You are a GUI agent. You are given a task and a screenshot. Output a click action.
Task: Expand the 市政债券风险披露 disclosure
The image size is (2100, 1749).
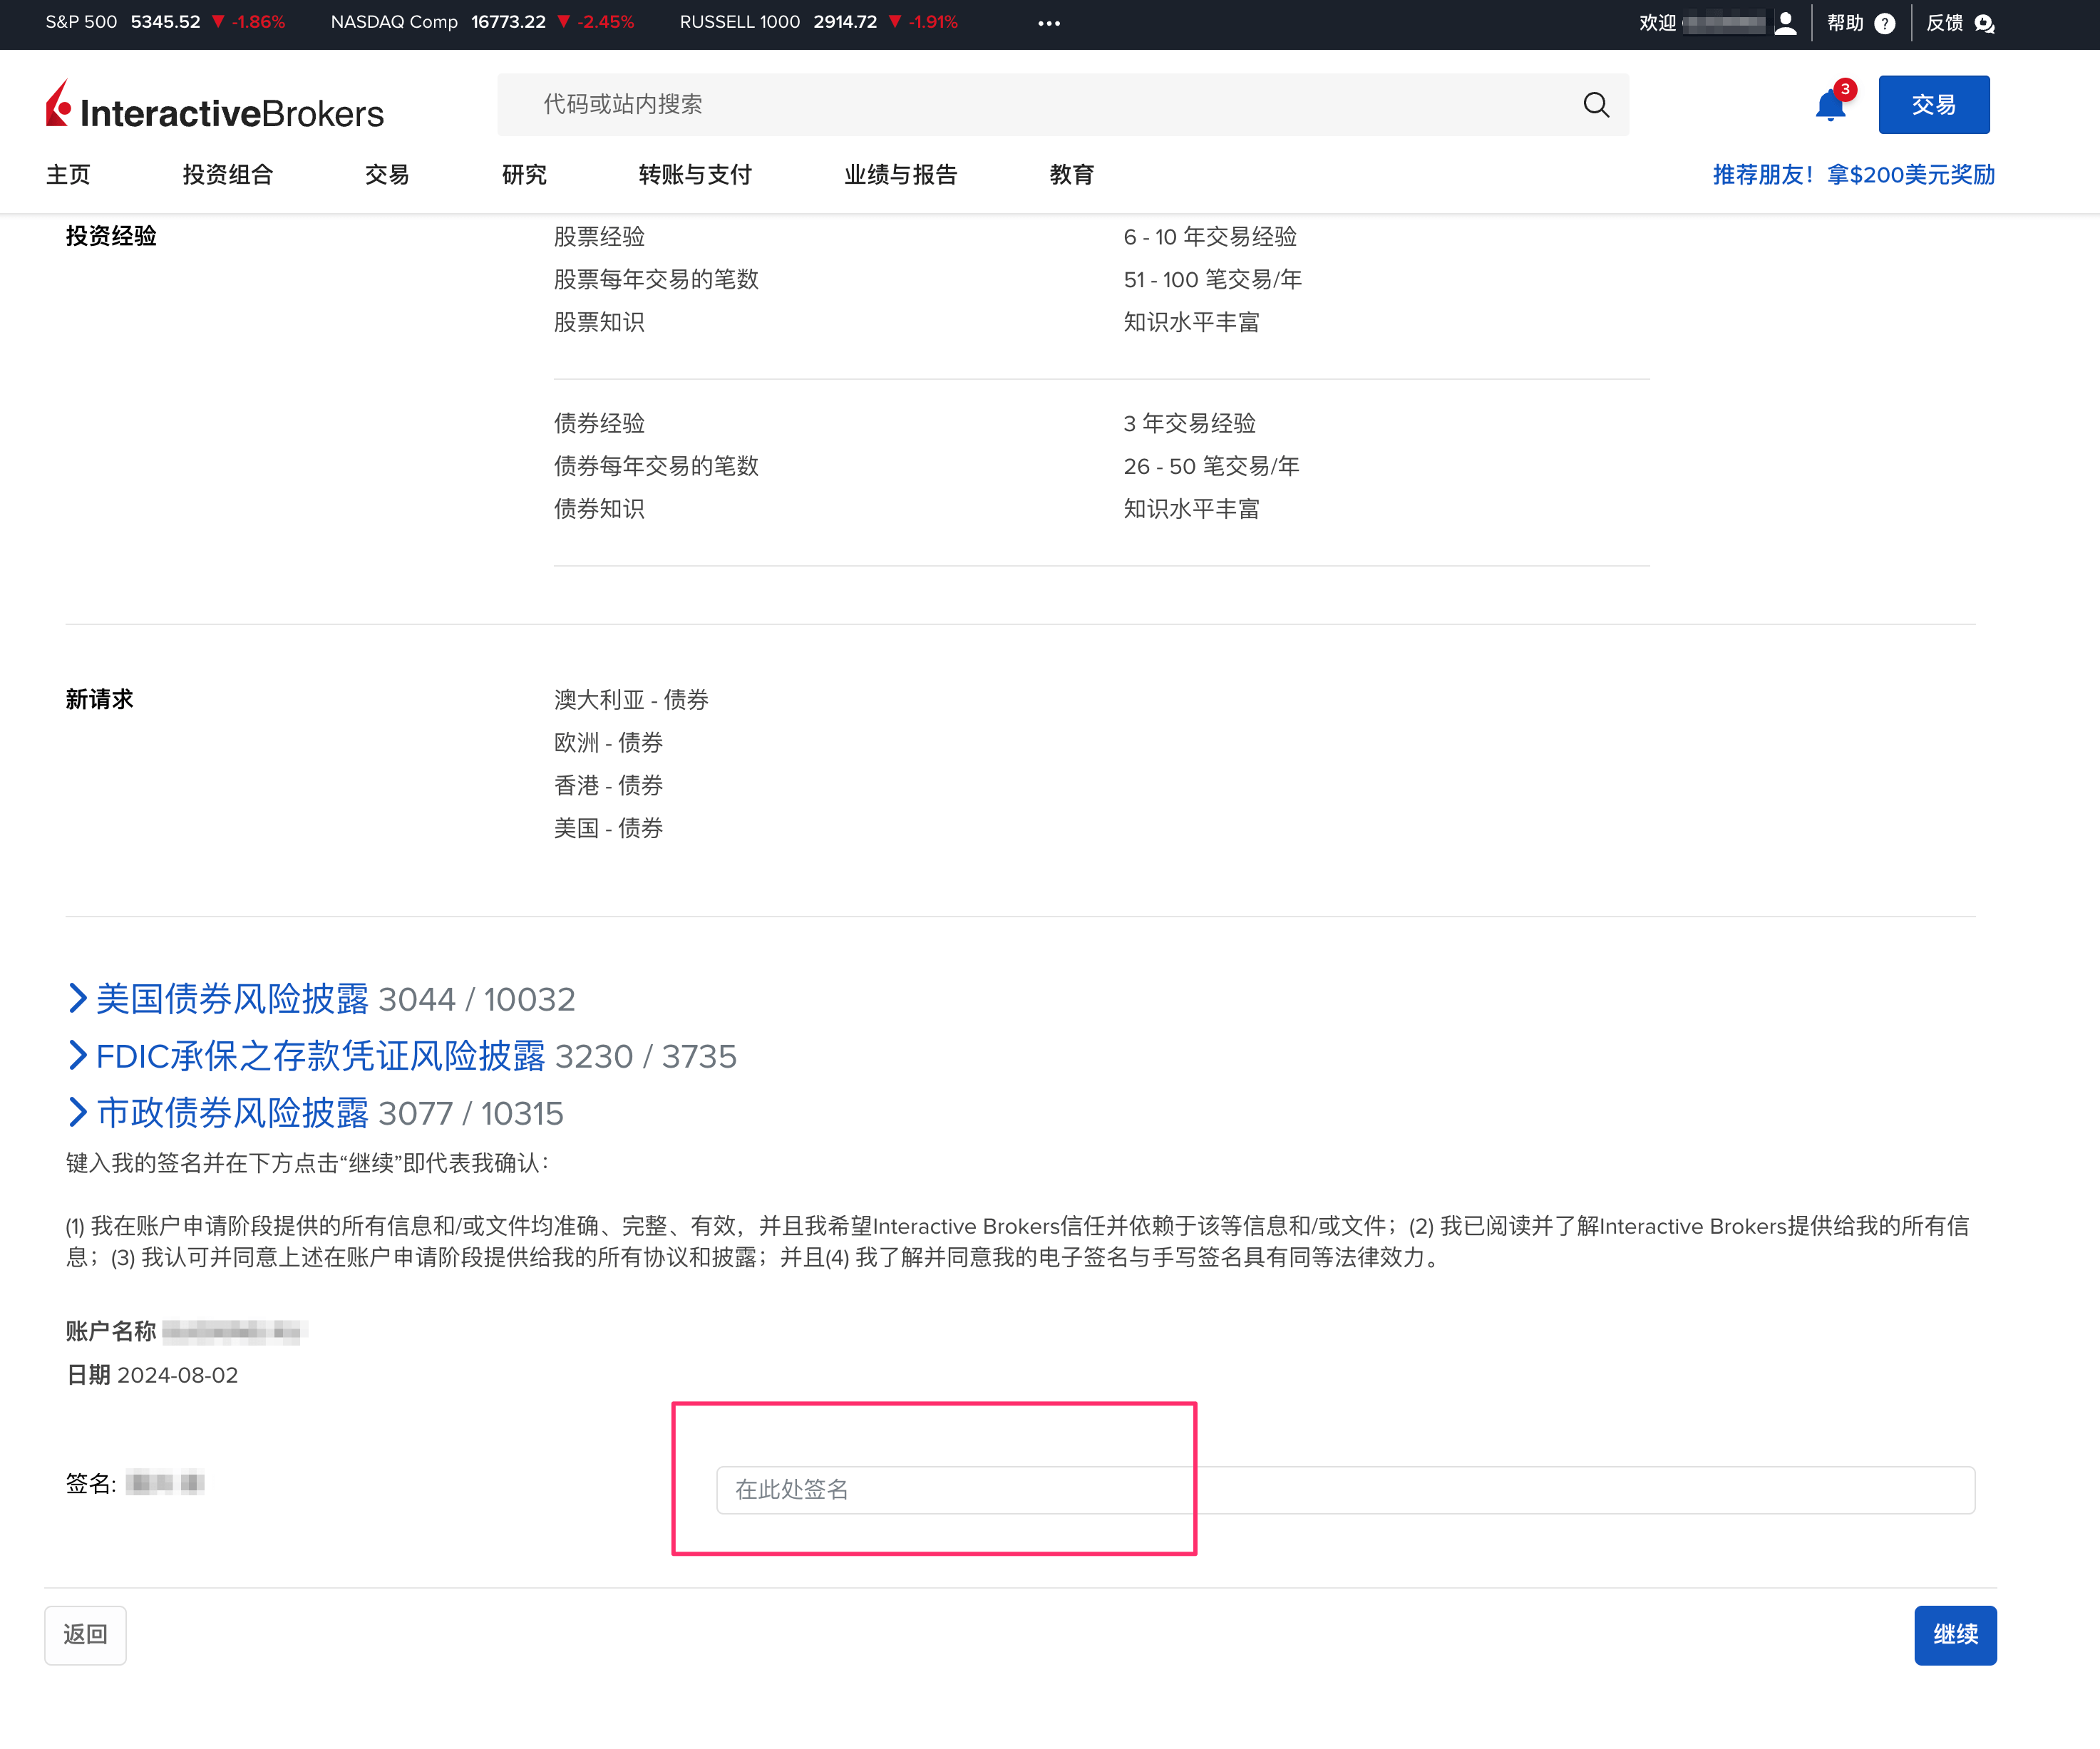point(233,1113)
